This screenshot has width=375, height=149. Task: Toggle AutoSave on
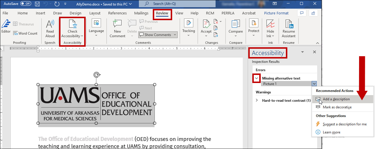[26, 4]
